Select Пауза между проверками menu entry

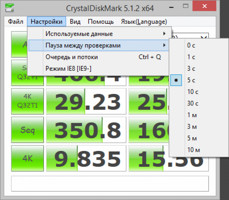[x=99, y=45]
